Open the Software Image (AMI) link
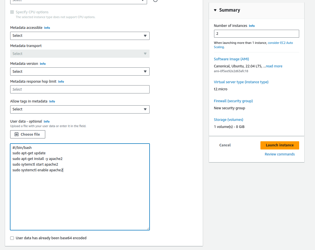This screenshot has width=315, height=250. pos(231,59)
